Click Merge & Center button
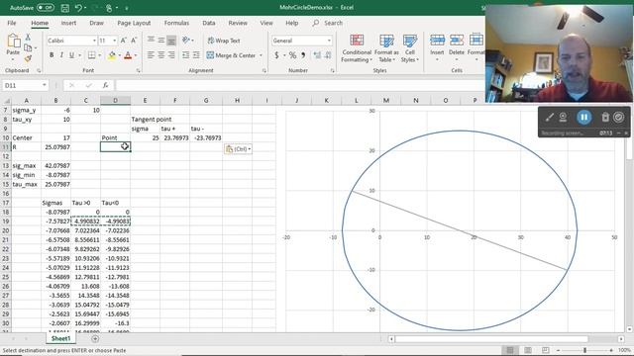This screenshot has height=356, width=634. [x=231, y=55]
